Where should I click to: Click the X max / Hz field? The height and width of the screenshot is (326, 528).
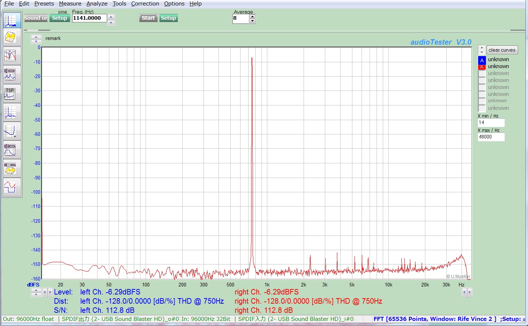pos(491,137)
